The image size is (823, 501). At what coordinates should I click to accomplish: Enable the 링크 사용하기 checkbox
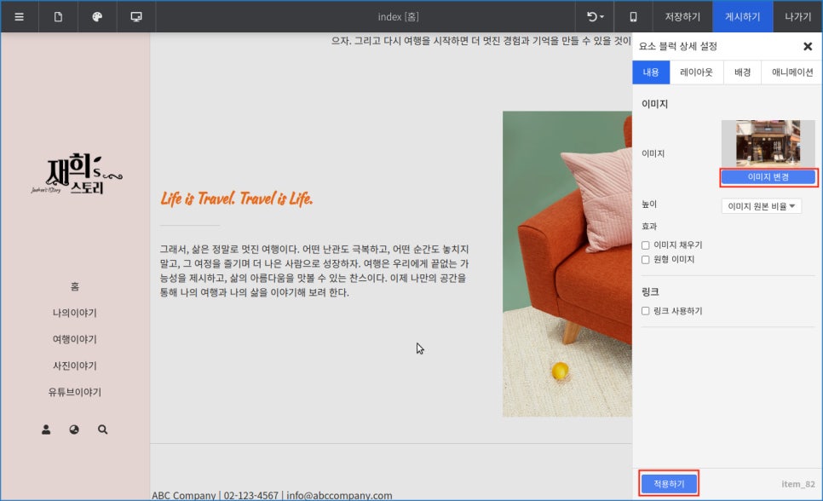pyautogui.click(x=646, y=311)
